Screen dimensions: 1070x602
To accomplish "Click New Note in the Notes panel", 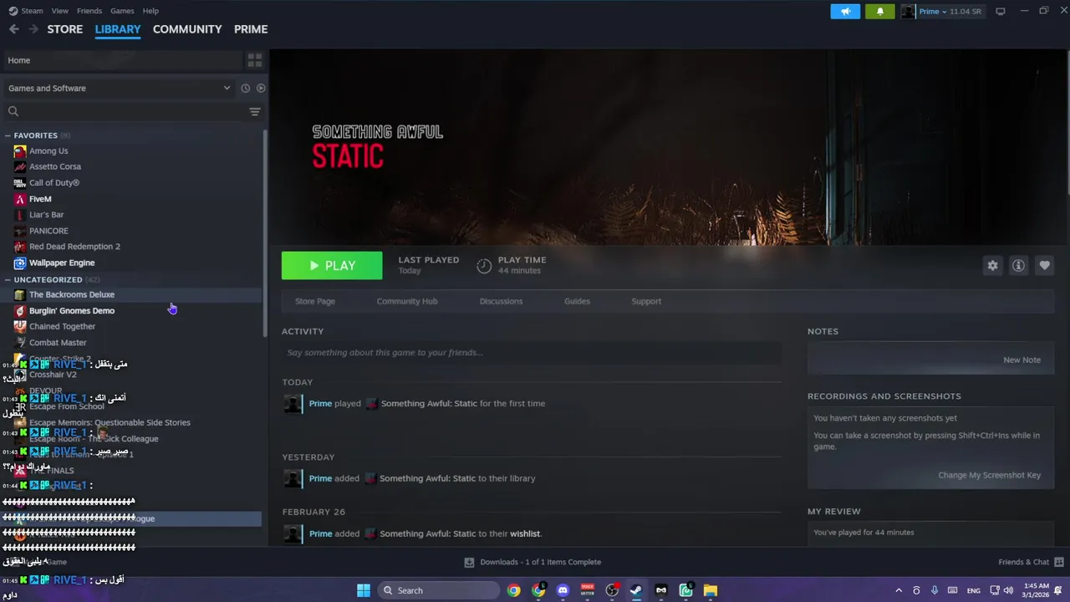I will (x=1022, y=360).
